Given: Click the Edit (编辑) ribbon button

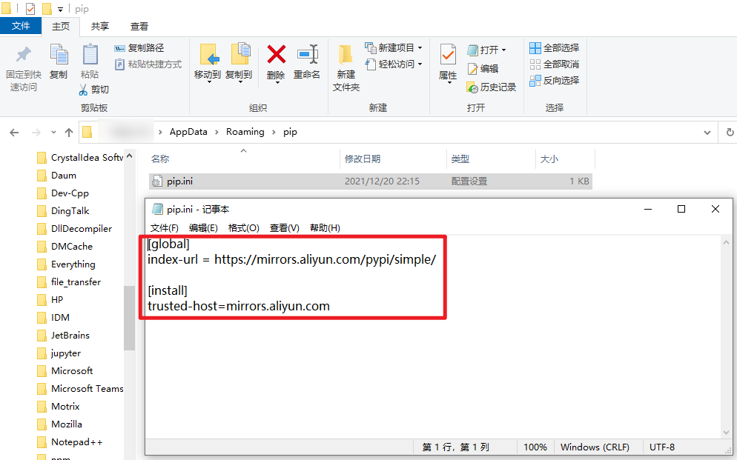Looking at the screenshot, I should (483, 69).
